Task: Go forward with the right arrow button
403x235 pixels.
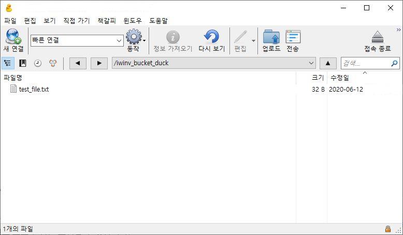Action: click(99, 63)
